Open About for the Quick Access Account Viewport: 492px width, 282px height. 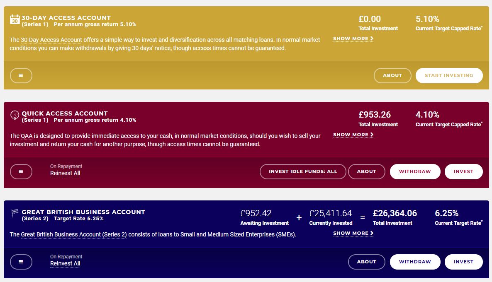[366, 171]
